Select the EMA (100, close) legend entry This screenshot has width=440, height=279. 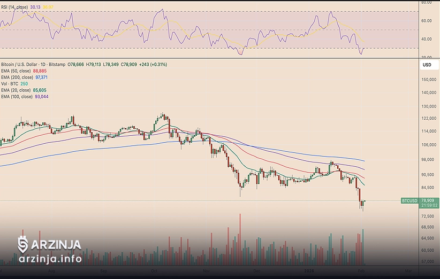[17, 96]
